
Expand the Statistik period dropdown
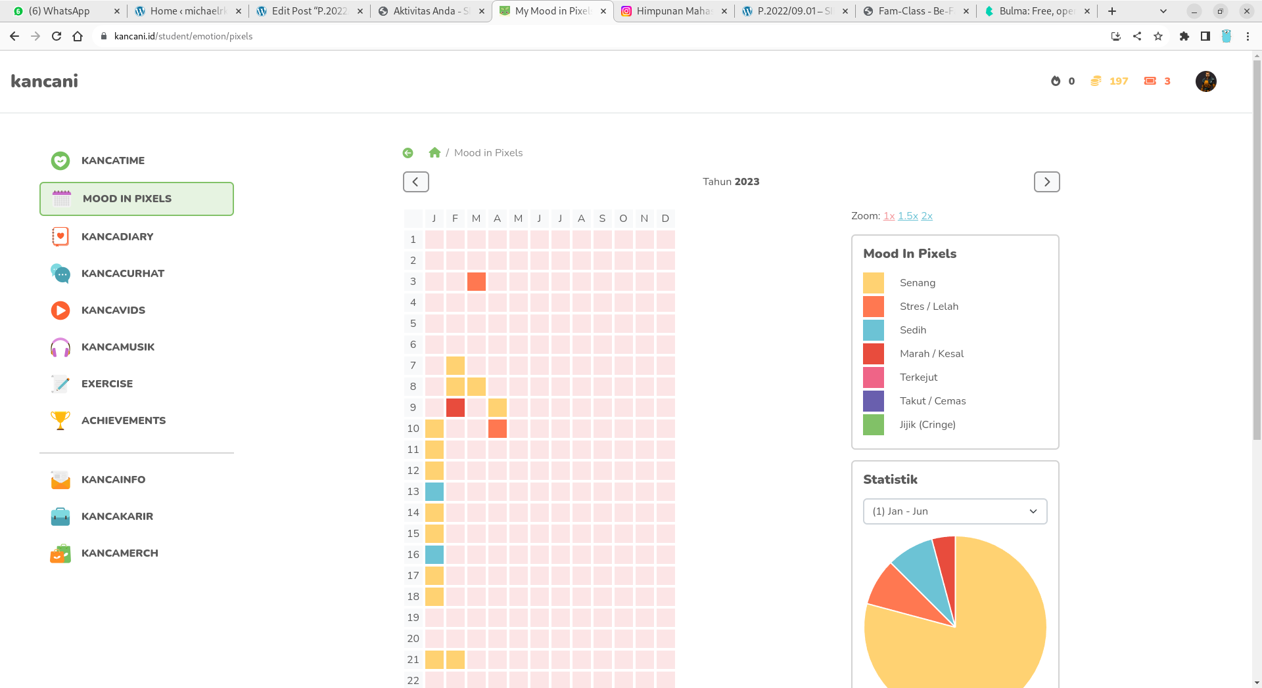coord(954,511)
